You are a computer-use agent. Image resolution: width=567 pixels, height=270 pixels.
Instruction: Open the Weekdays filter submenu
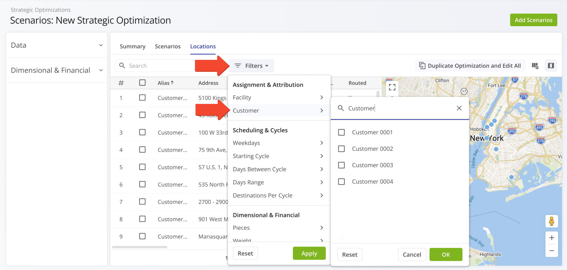click(278, 143)
